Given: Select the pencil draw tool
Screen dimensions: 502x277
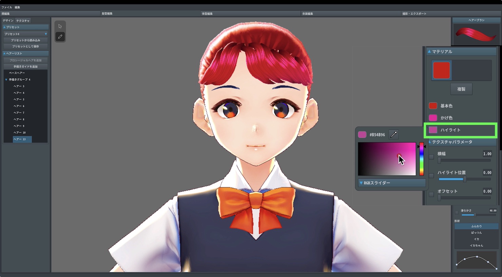Looking at the screenshot, I should pos(60,37).
